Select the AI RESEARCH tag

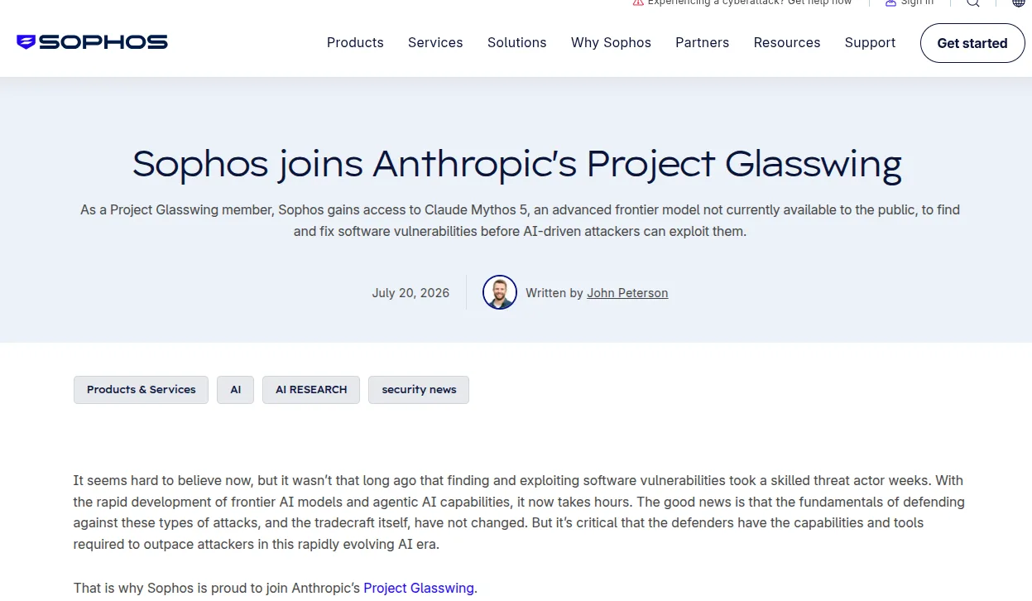[x=311, y=390]
